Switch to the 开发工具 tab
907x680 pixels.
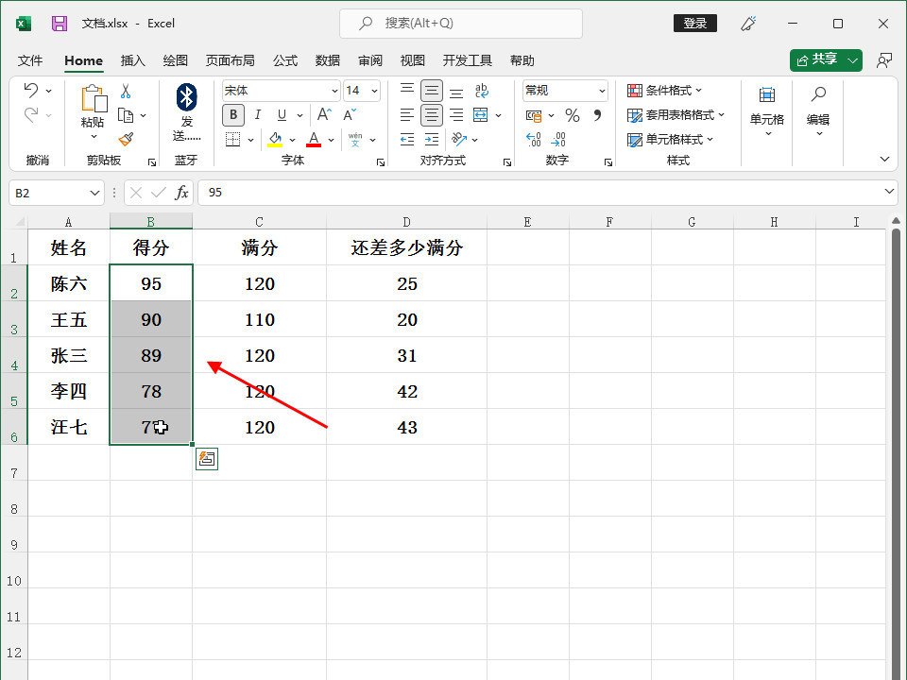[467, 60]
